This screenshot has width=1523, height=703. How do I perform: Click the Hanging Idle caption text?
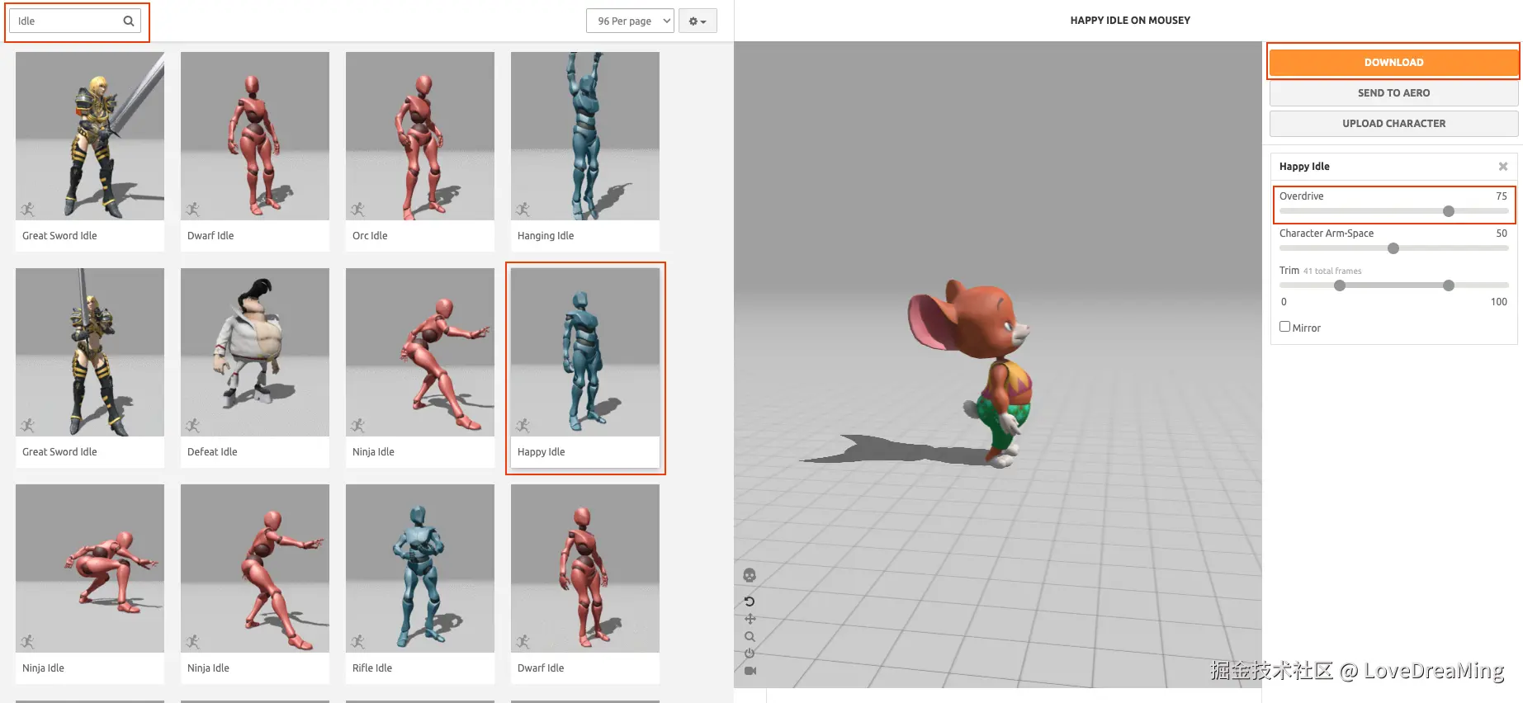(546, 236)
